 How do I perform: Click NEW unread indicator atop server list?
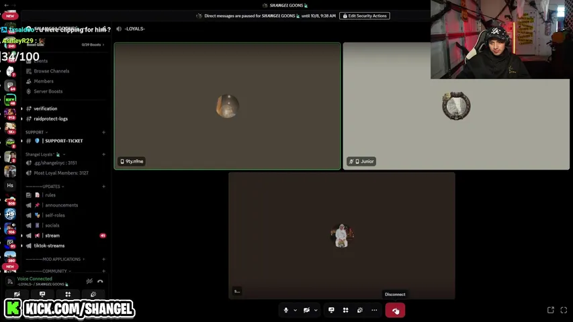[10, 15]
